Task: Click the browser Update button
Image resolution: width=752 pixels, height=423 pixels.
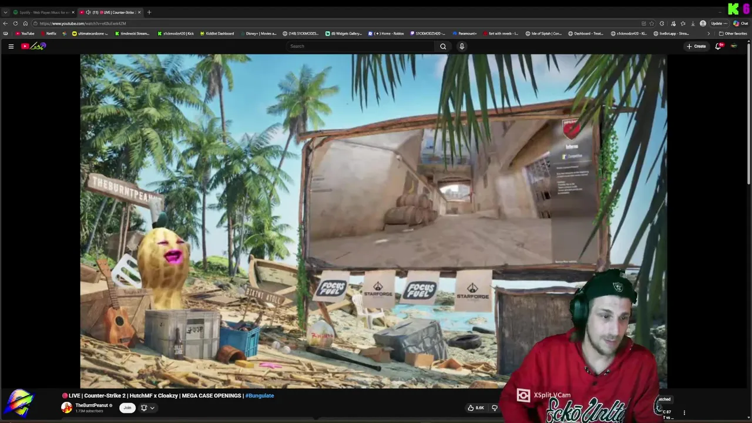Action: pyautogui.click(x=719, y=23)
